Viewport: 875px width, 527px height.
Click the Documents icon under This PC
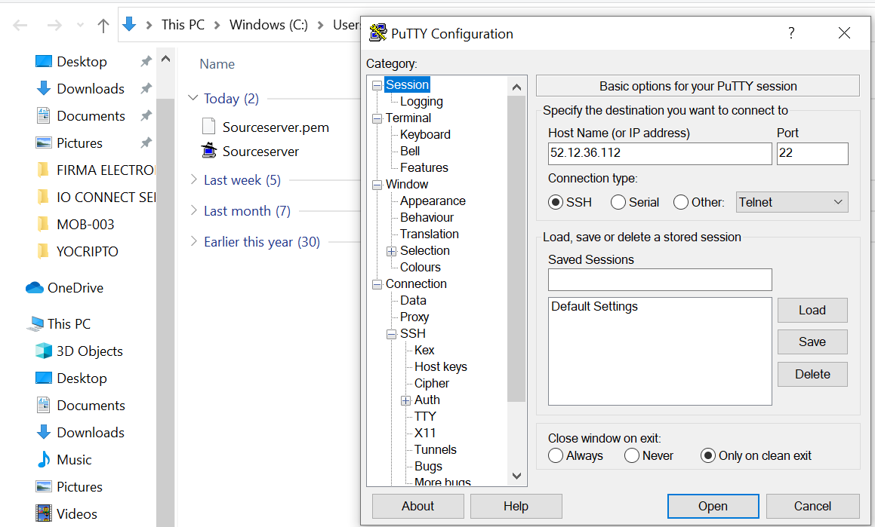pyautogui.click(x=44, y=405)
